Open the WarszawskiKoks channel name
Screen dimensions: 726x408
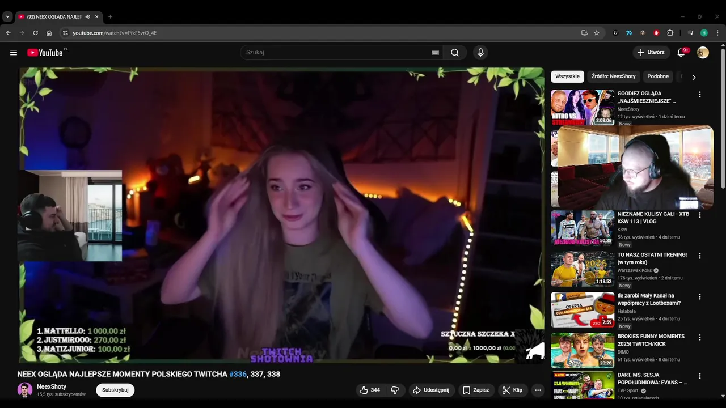coord(635,270)
